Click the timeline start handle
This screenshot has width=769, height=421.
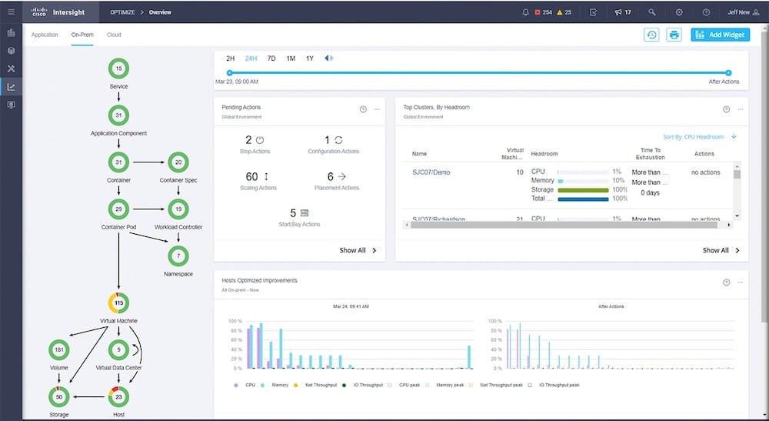pyautogui.click(x=229, y=72)
